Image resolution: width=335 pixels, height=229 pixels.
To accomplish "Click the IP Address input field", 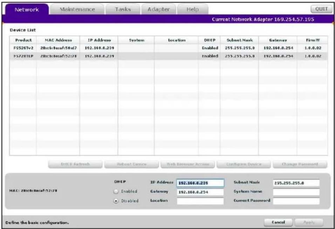I will pos(200,183).
